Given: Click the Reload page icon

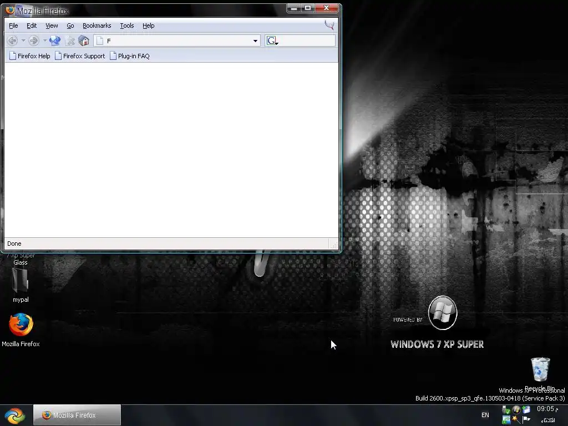Looking at the screenshot, I should coord(55,40).
